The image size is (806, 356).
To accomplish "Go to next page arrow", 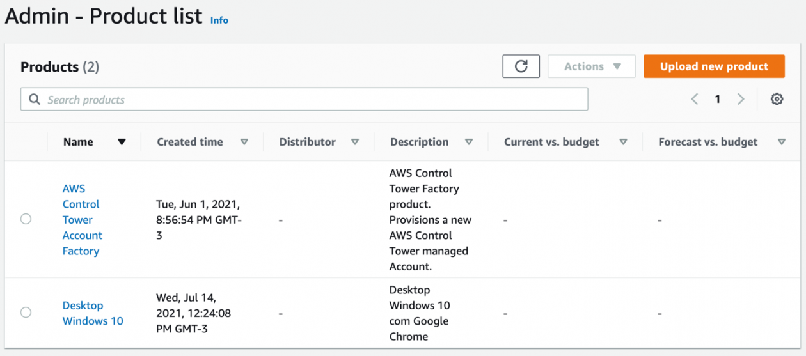I will 741,99.
